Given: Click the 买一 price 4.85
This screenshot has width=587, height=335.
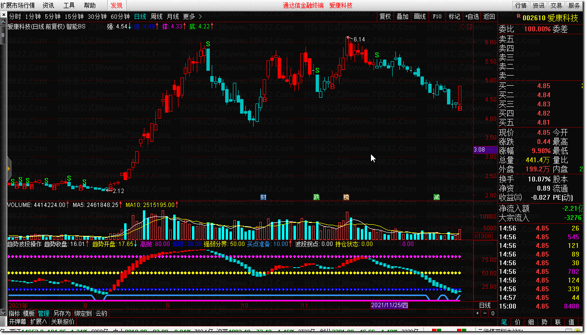Looking at the screenshot, I should pyautogui.click(x=544, y=86).
